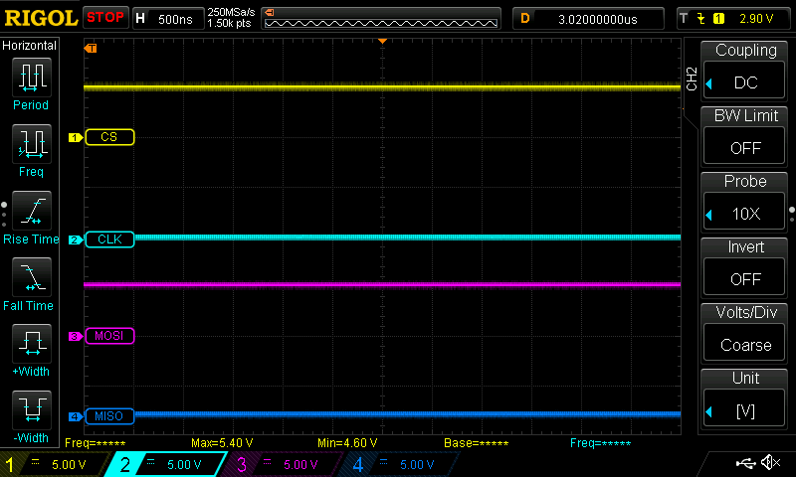Viewport: 796px width, 477px height.
Task: Click the cyan Freq=***** measurement
Action: point(601,443)
